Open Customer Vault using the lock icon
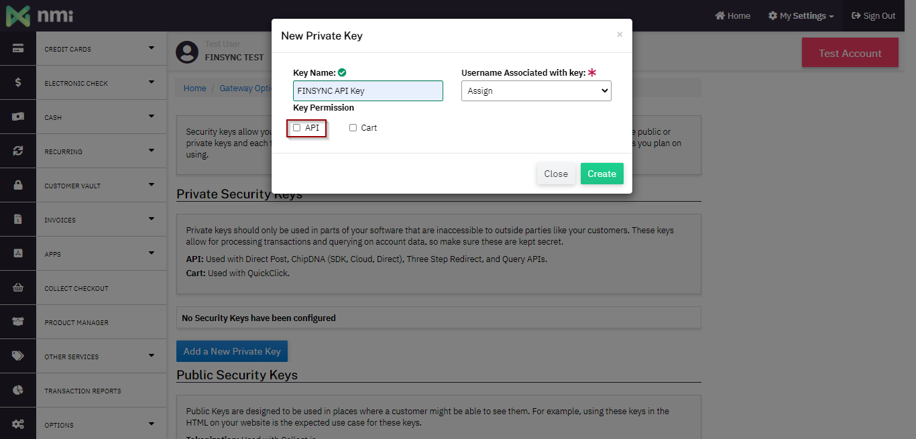 [x=18, y=185]
